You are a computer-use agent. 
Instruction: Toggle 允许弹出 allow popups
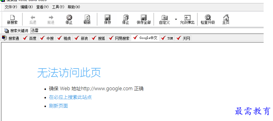(187, 19)
